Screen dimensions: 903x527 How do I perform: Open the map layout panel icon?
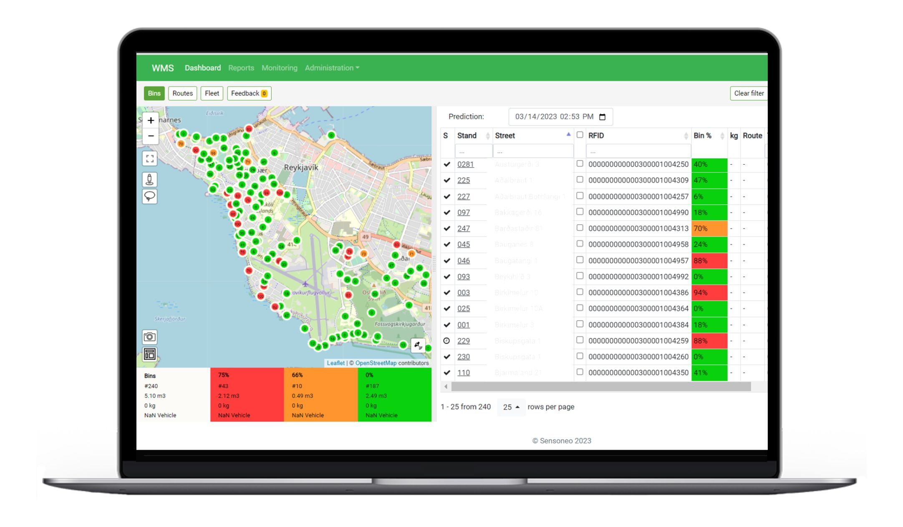coord(150,354)
